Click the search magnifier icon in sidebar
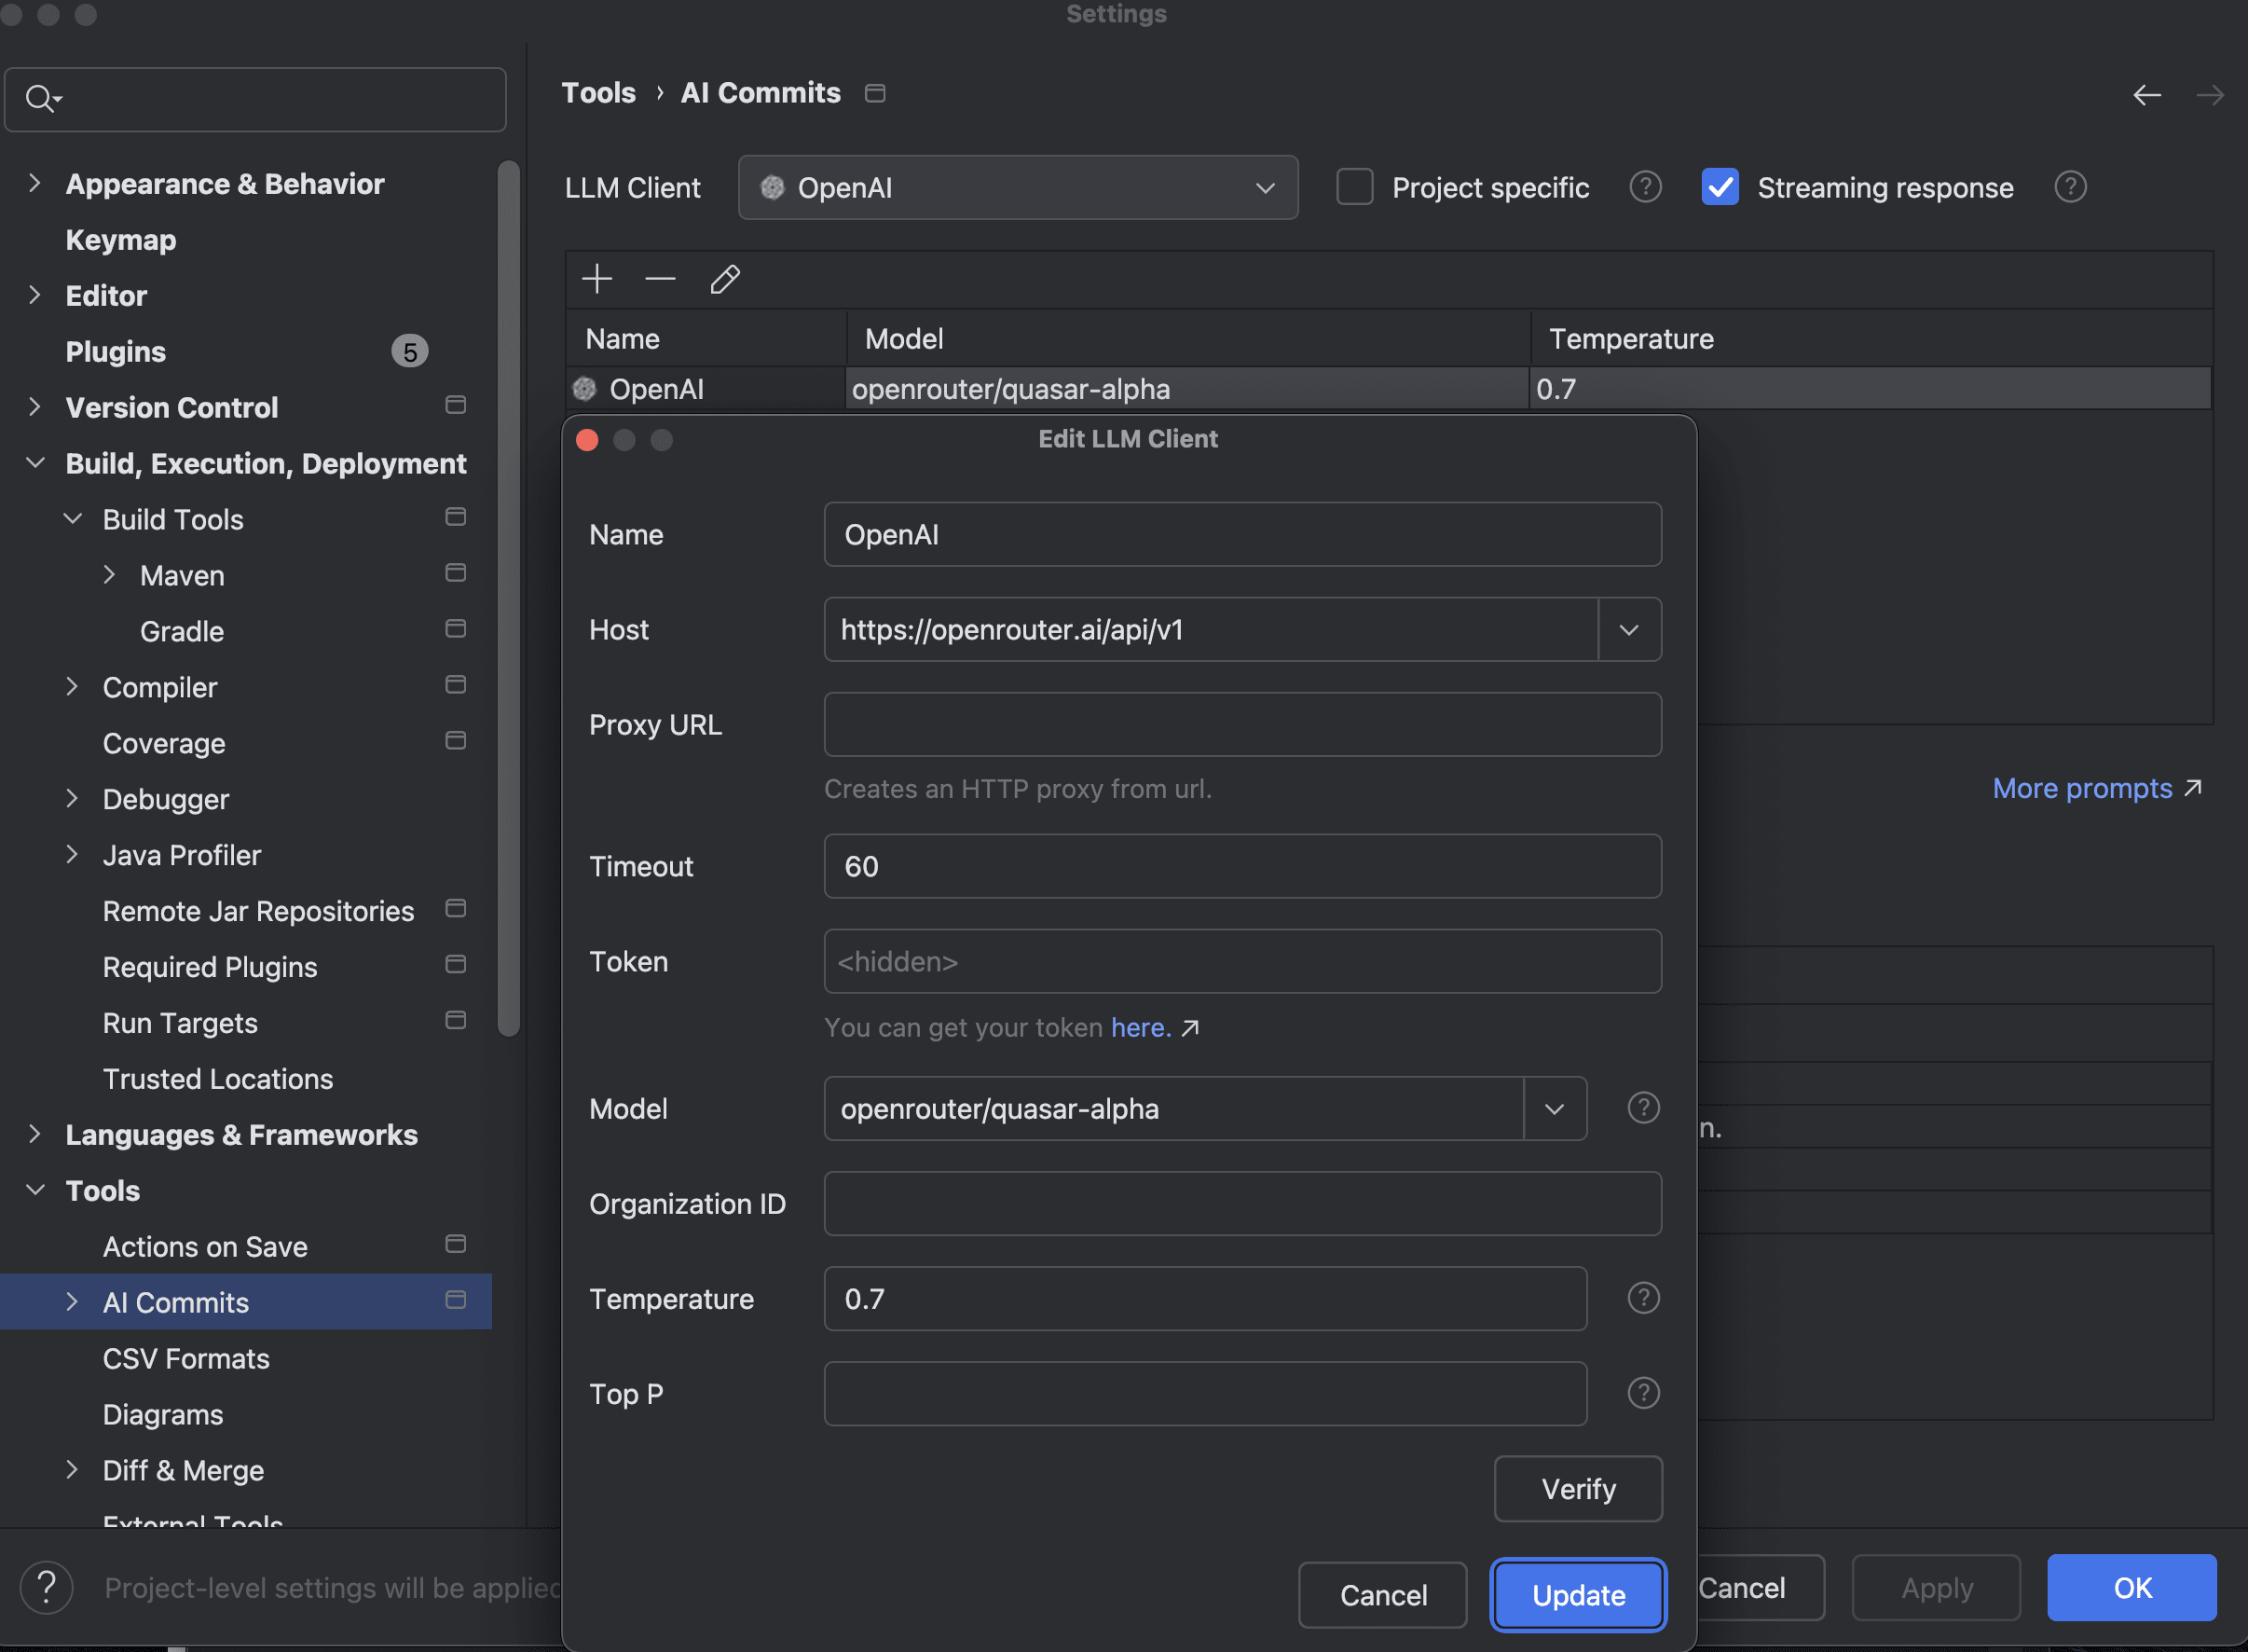Viewport: 2248px width, 1652px height. 42,99
